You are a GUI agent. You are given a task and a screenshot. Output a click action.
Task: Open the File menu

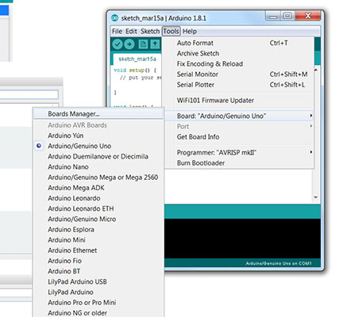pyautogui.click(x=117, y=31)
